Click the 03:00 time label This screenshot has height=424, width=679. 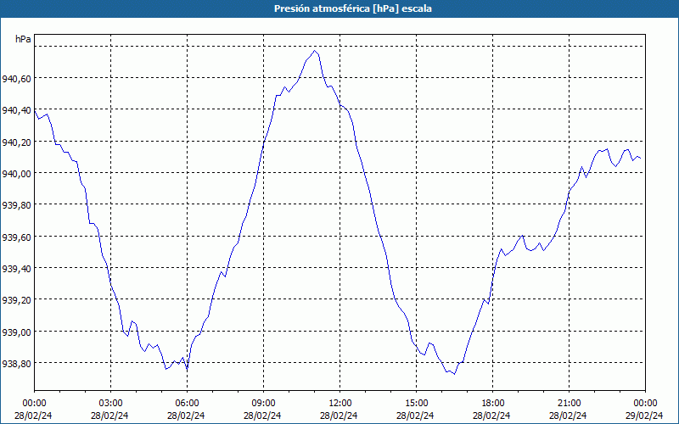click(111, 404)
